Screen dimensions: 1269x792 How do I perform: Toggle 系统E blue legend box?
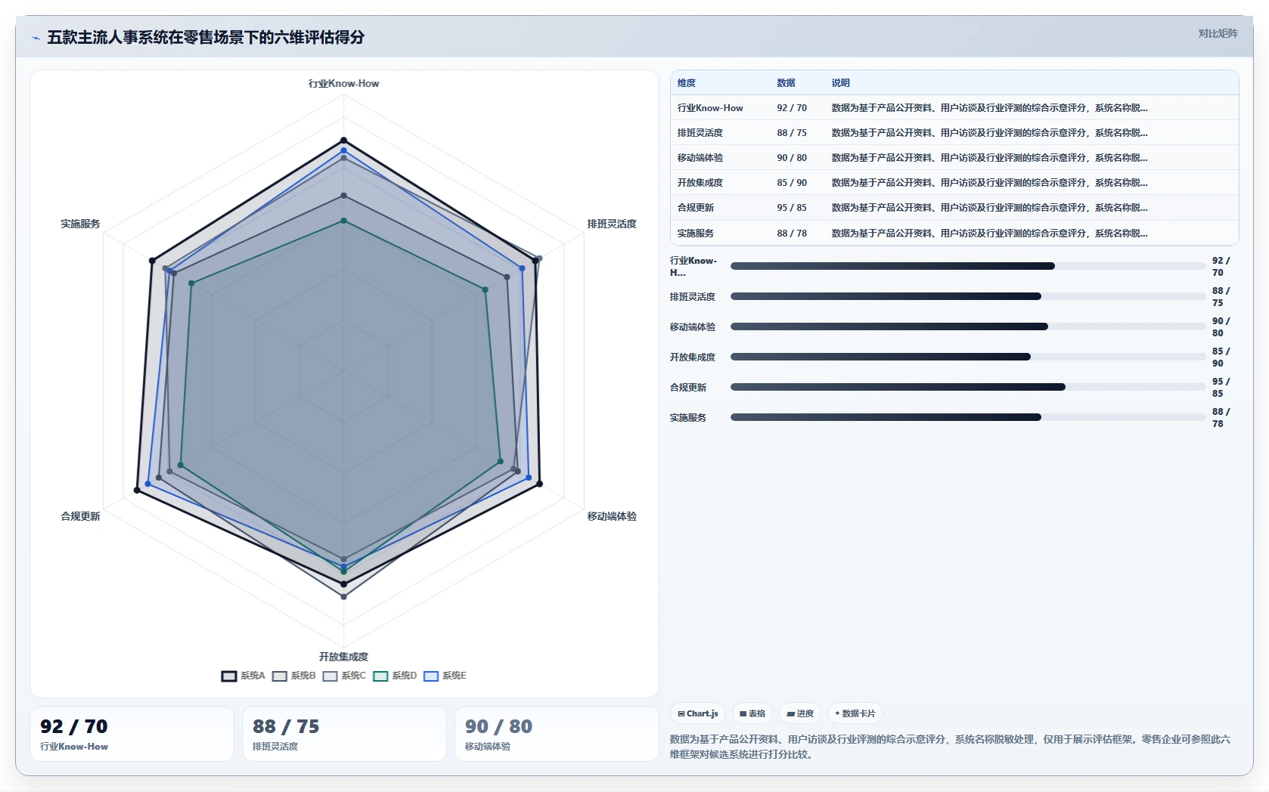431,676
